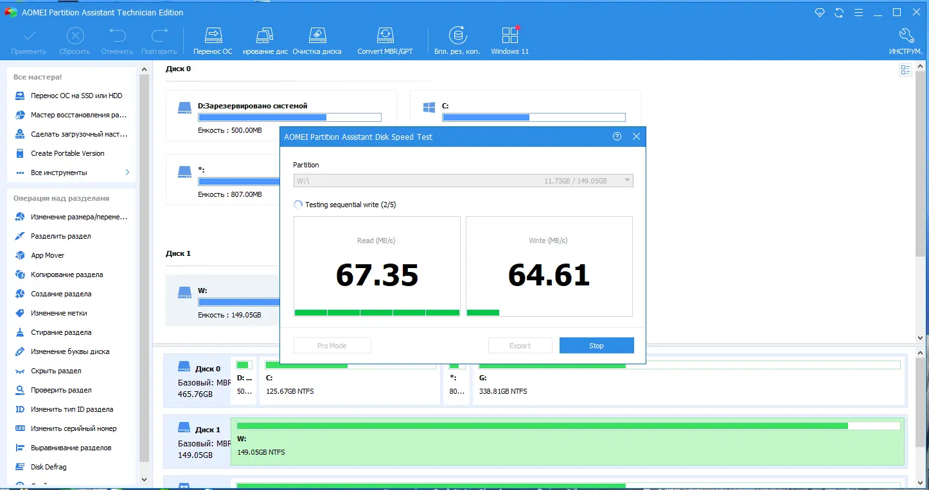Click the Все мастера! heading
929x490 pixels.
click(x=38, y=77)
